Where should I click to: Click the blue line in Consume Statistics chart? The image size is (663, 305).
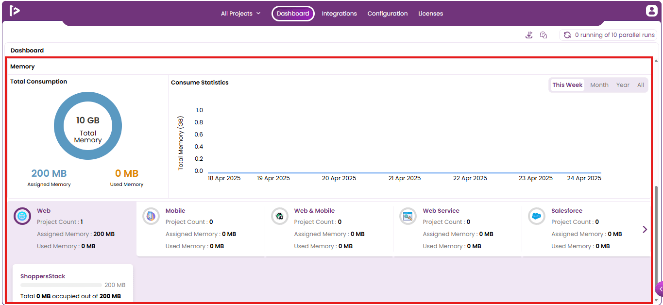coord(405,172)
